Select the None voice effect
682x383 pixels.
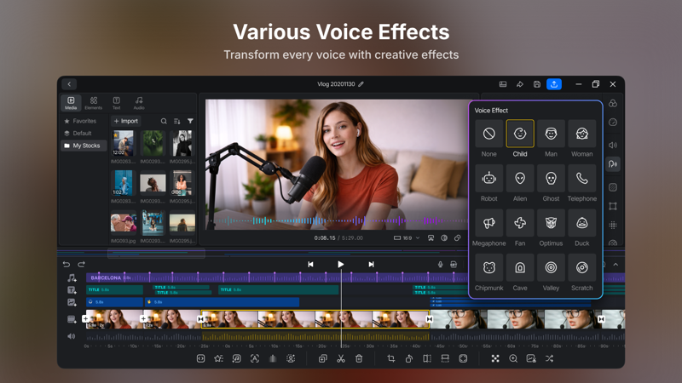click(x=488, y=134)
